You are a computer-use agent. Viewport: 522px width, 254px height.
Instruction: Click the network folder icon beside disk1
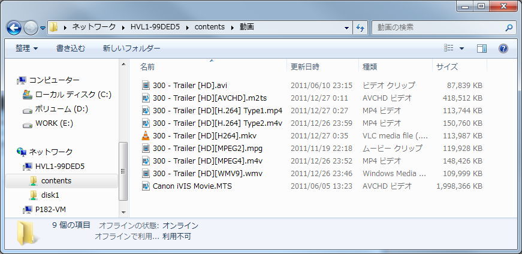click(34, 195)
